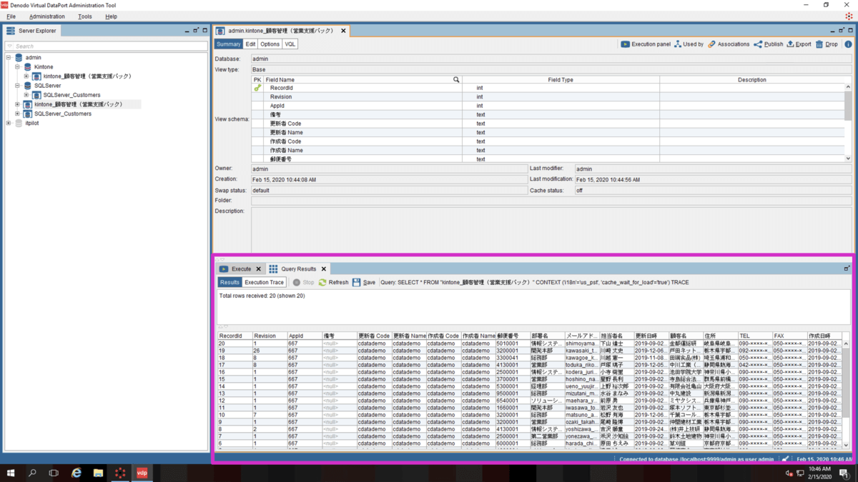The image size is (858, 482).
Task: Show the Used by dependencies
Action: click(x=689, y=44)
